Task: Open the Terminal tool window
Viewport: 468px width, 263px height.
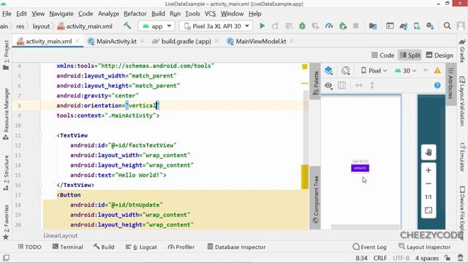Action: 68,247
